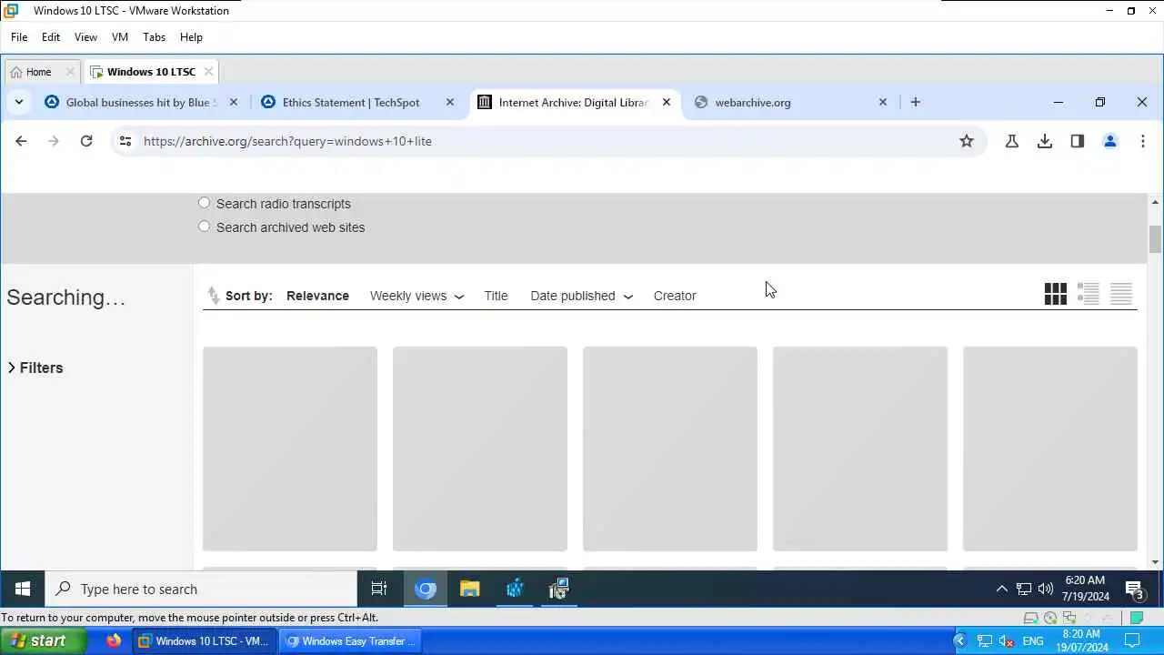
Task: Sort results by Relevance
Action: [317, 296]
